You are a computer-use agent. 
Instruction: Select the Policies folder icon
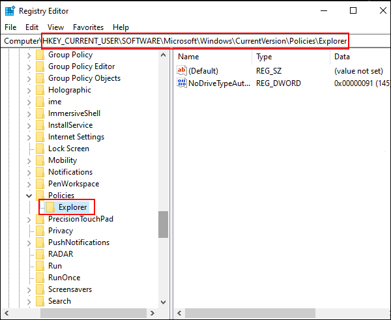40,195
